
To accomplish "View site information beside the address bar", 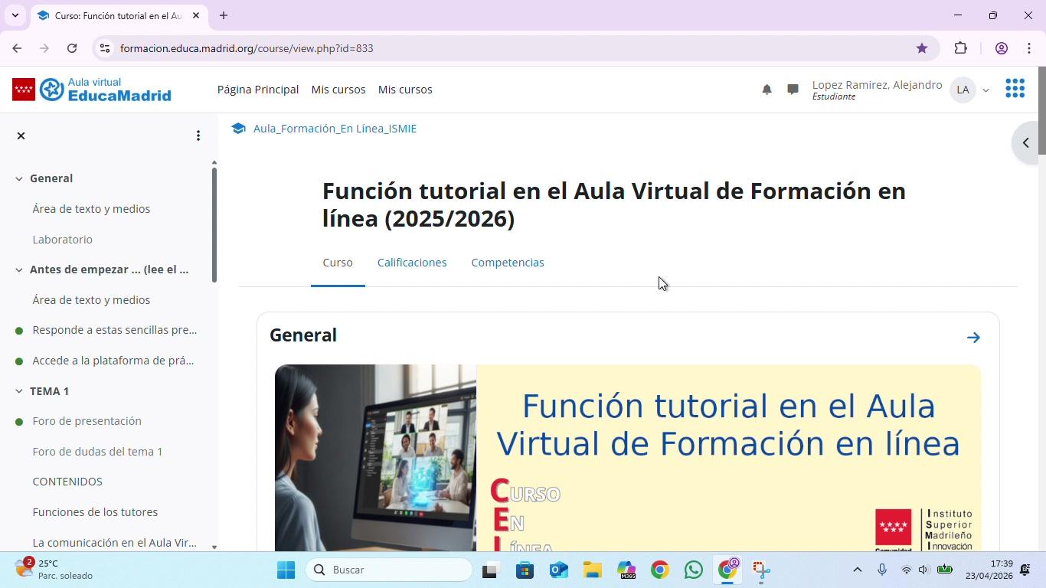I will click(105, 48).
